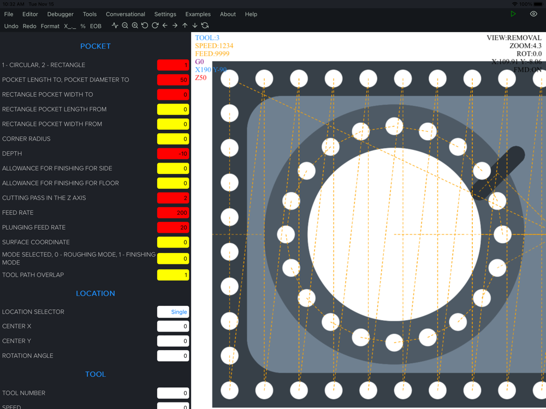Viewport: 546px width, 409px height.
Task: Toggle the eye visibility icon
Action: [533, 14]
